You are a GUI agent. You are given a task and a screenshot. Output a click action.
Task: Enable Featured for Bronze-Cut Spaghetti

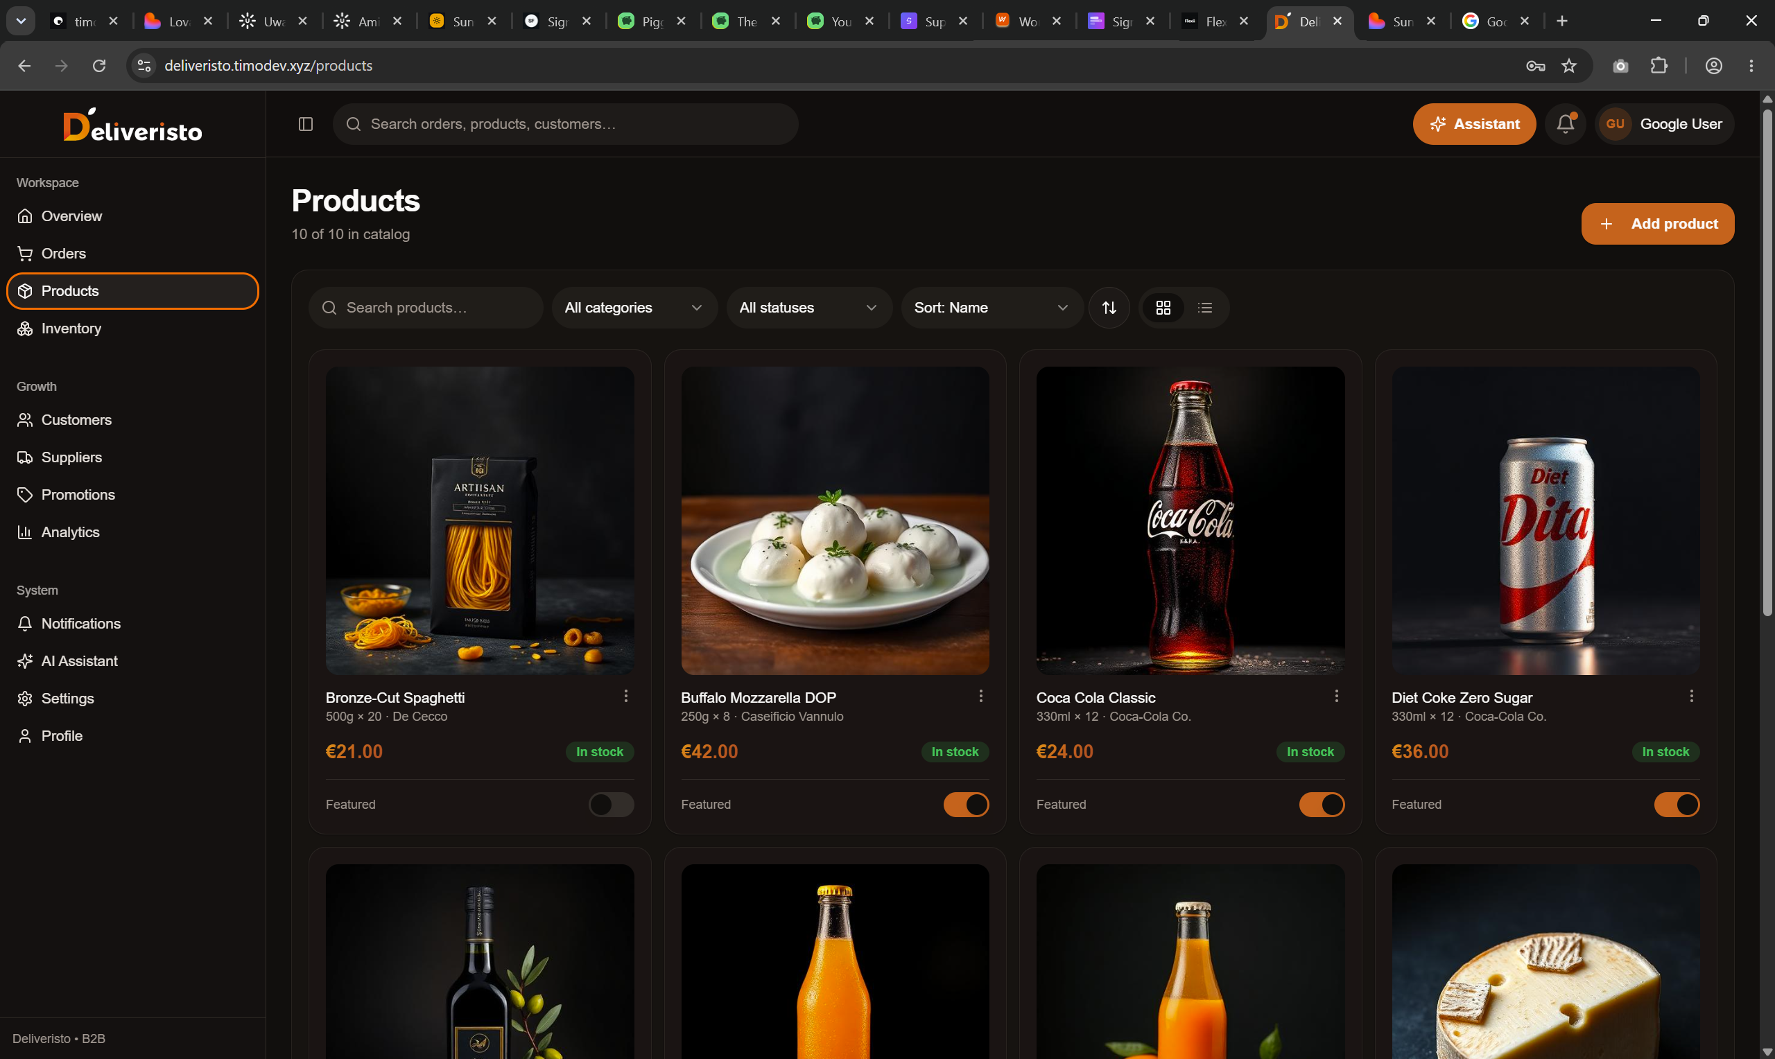pos(611,804)
